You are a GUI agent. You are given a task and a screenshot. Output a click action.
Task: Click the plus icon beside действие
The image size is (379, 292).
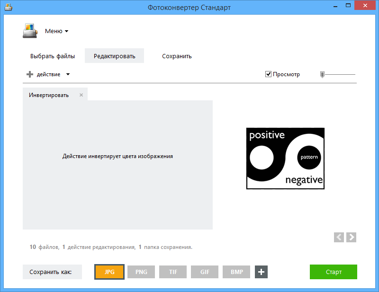(30, 74)
